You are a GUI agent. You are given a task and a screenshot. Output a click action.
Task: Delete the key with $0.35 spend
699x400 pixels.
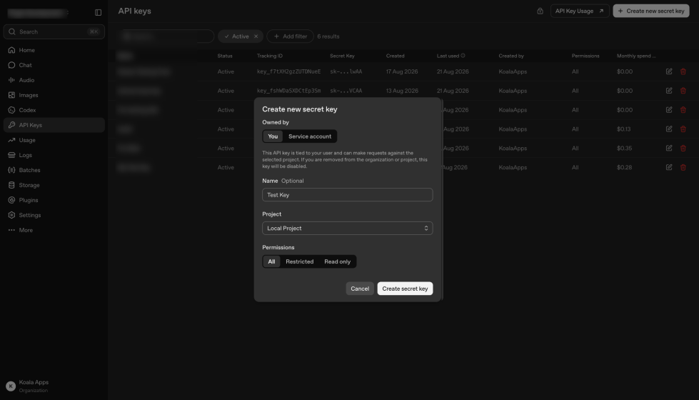(683, 148)
